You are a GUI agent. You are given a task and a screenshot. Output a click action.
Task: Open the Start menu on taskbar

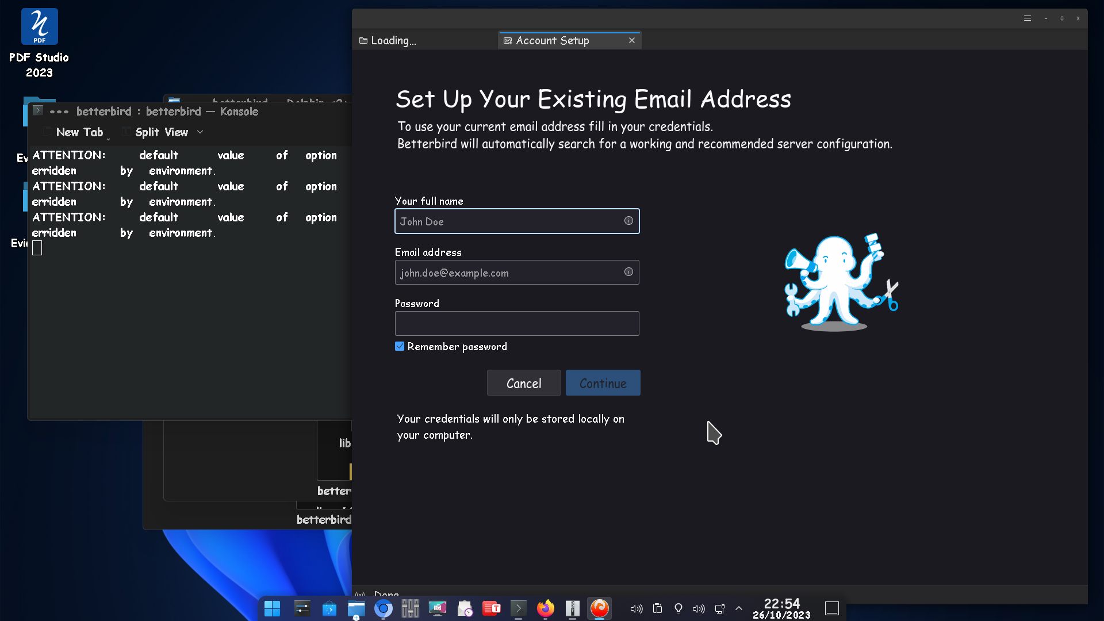[272, 608]
